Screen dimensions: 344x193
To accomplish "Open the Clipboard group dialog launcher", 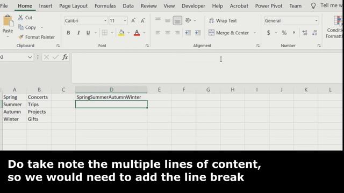I will coord(58,46).
